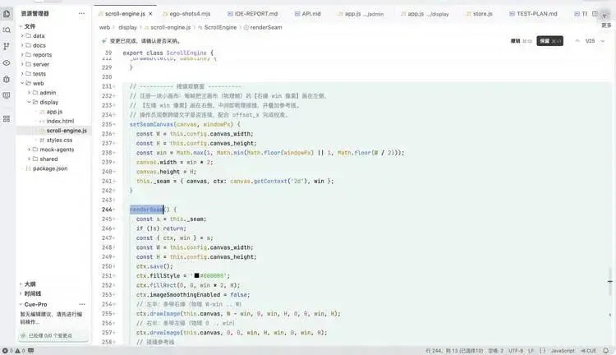Open package.json in the file tree
Image resolution: width=616 pixels, height=355 pixels.
[50, 168]
